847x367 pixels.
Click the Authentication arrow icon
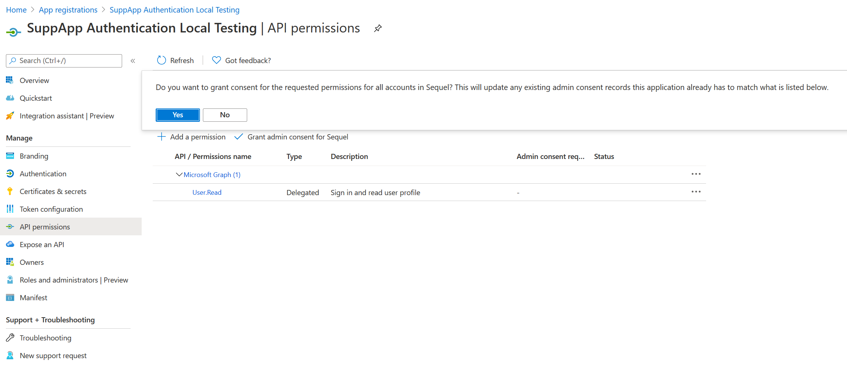(x=10, y=173)
